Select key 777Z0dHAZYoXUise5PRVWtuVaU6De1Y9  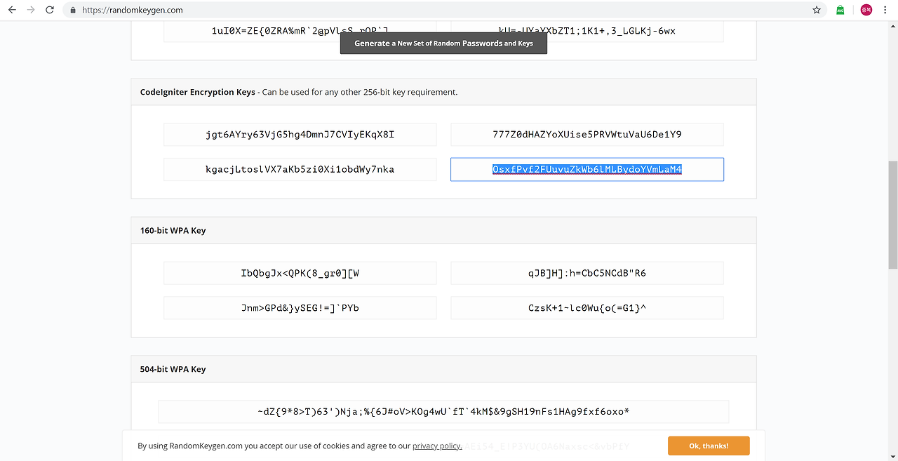pyautogui.click(x=587, y=134)
